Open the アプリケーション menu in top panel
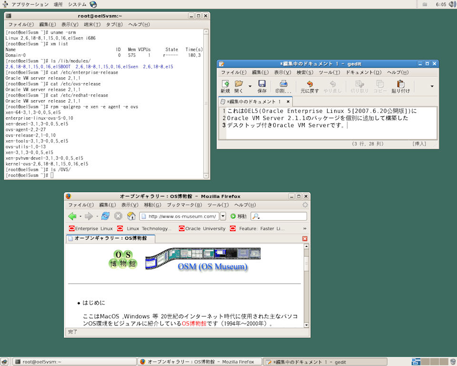The width and height of the screenshot is (457, 366). coord(30,4)
